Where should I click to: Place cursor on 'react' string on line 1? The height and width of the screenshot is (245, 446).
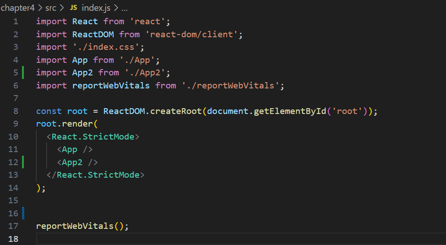(147, 22)
